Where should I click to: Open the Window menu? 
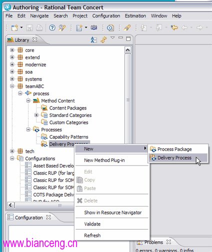pos(159,16)
